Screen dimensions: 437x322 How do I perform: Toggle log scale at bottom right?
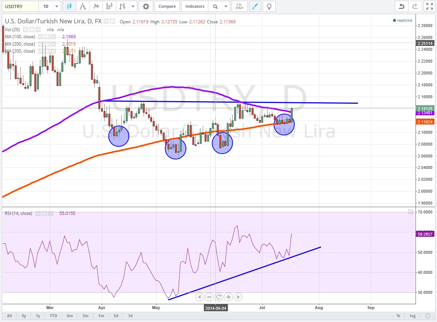pyautogui.click(x=412, y=316)
